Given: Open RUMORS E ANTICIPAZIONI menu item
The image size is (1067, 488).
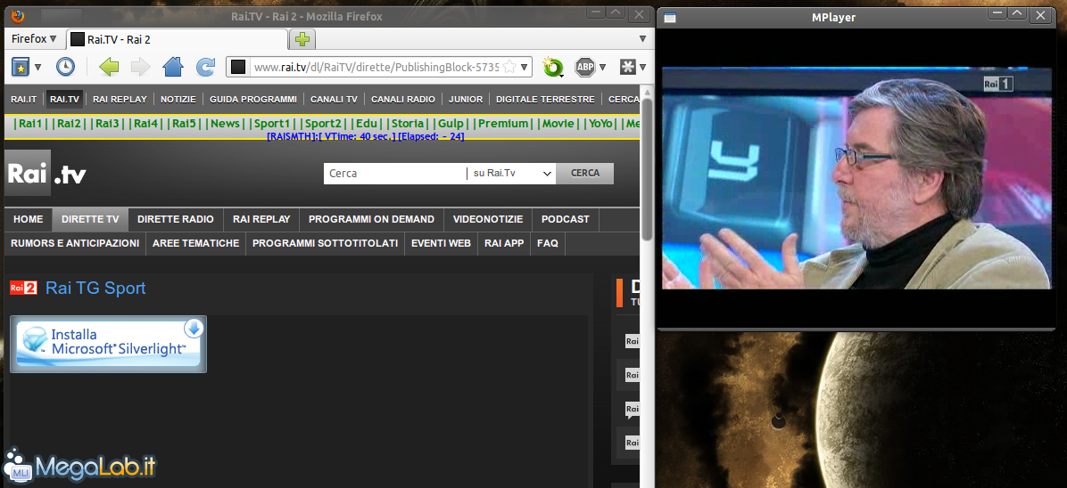Looking at the screenshot, I should tap(75, 243).
